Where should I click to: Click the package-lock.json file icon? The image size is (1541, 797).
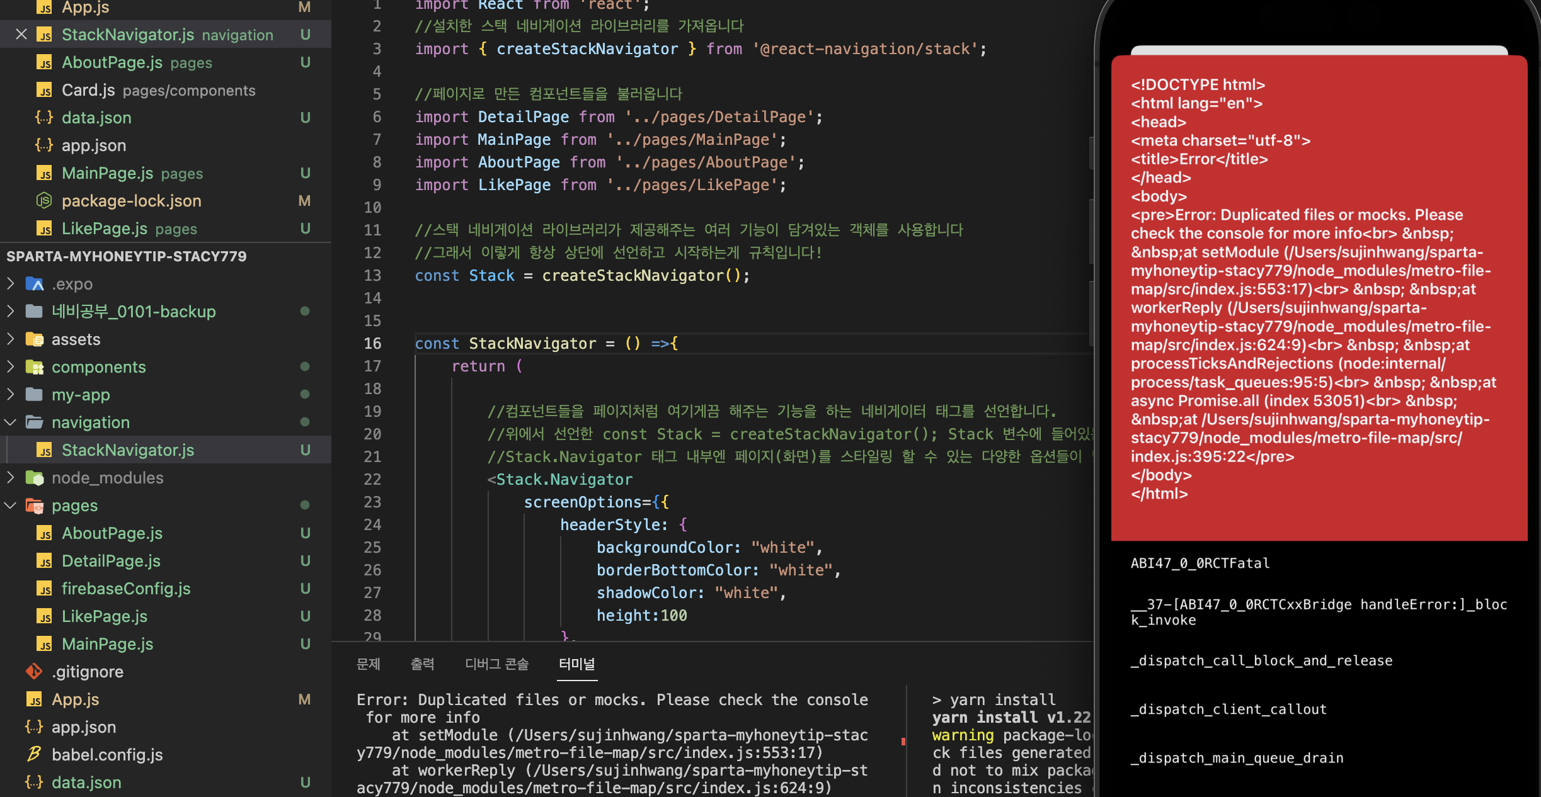coord(44,201)
